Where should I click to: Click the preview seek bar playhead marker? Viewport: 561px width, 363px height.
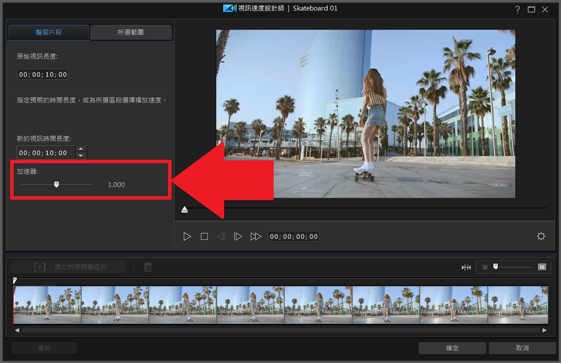coord(185,210)
